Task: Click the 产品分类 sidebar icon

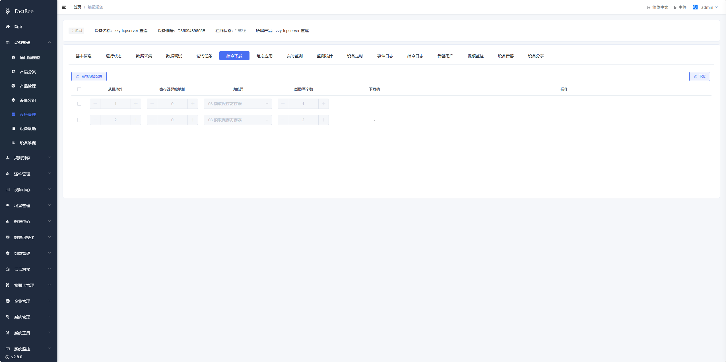Action: (x=13, y=72)
